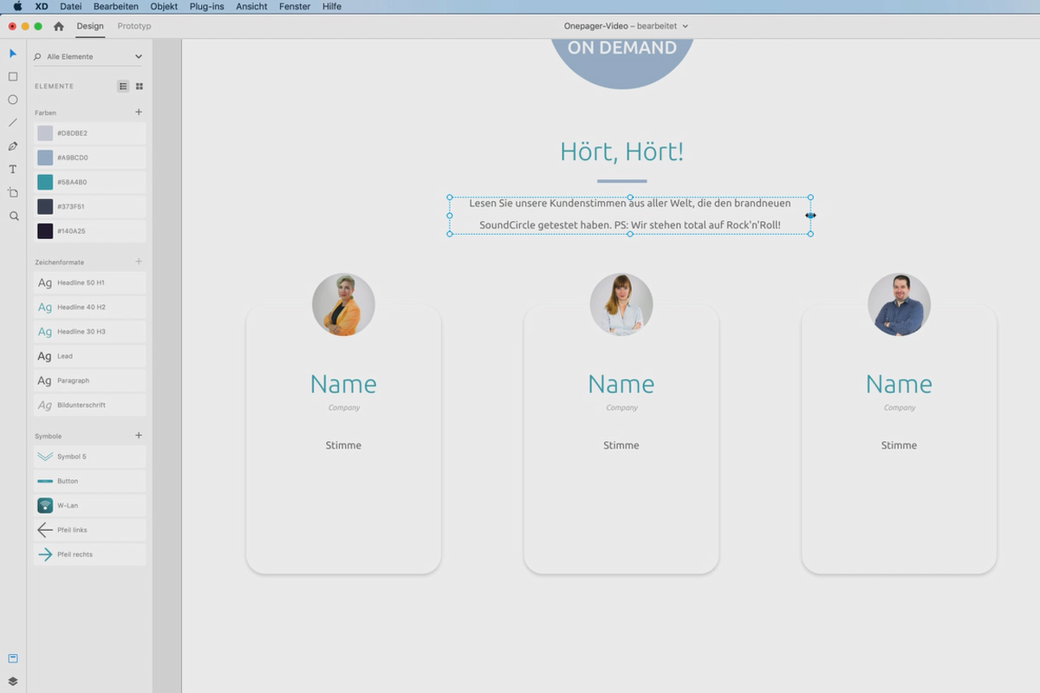1040x693 pixels.
Task: Select the Pen tool
Action: pos(13,146)
